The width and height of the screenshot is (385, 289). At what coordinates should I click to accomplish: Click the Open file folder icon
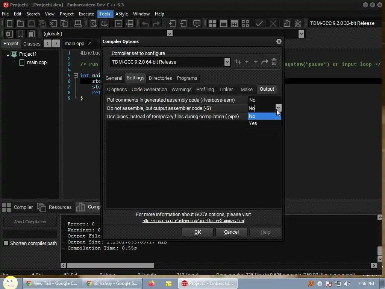coord(20,23)
